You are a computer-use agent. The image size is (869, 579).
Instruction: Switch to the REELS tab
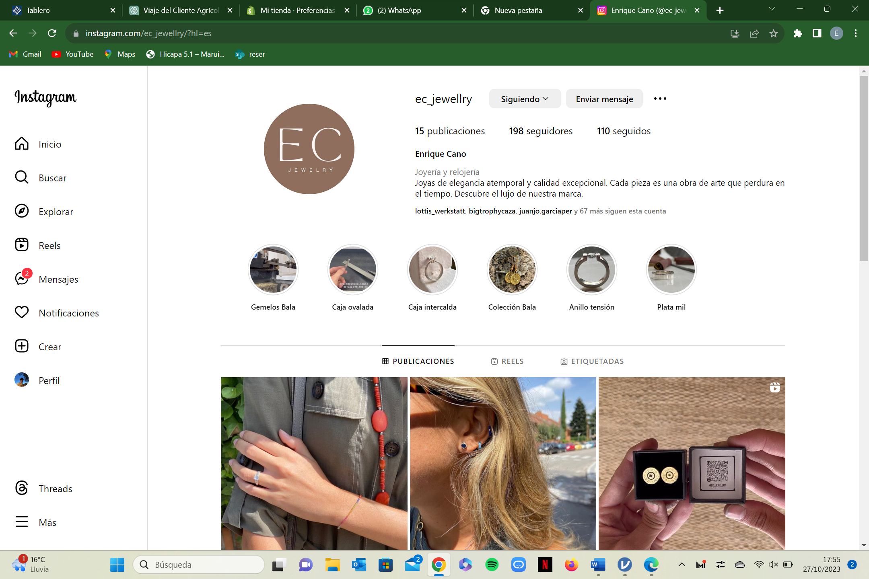[x=507, y=361]
